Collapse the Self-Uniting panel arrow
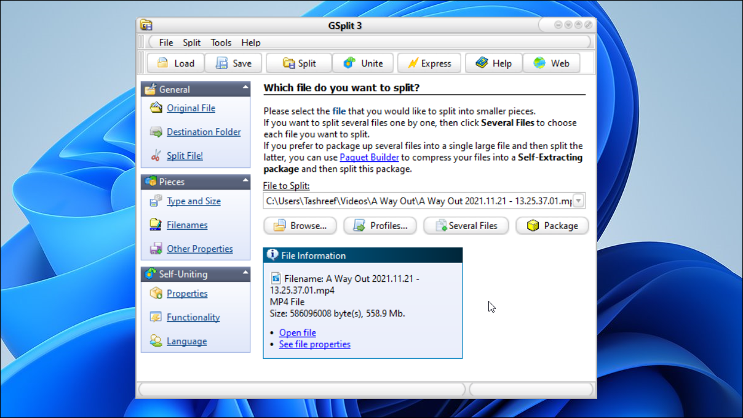 point(245,272)
